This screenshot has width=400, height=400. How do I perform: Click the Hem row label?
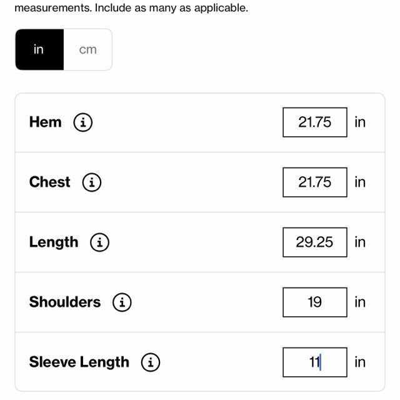click(45, 122)
